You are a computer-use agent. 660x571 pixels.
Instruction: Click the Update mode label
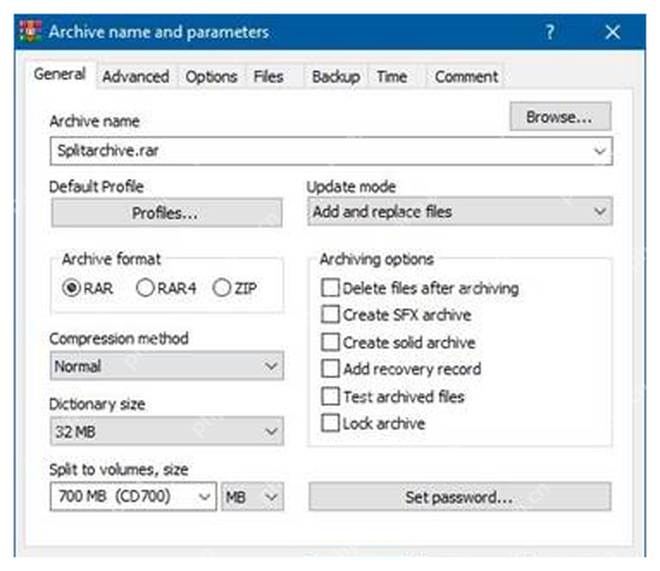click(351, 187)
